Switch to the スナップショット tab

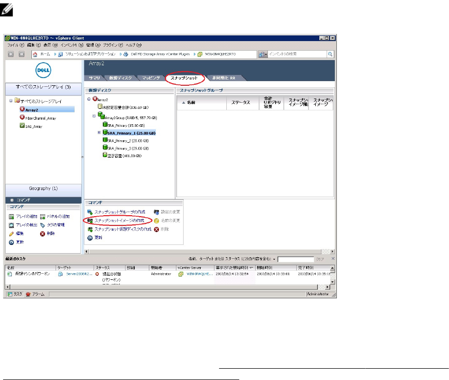184,78
